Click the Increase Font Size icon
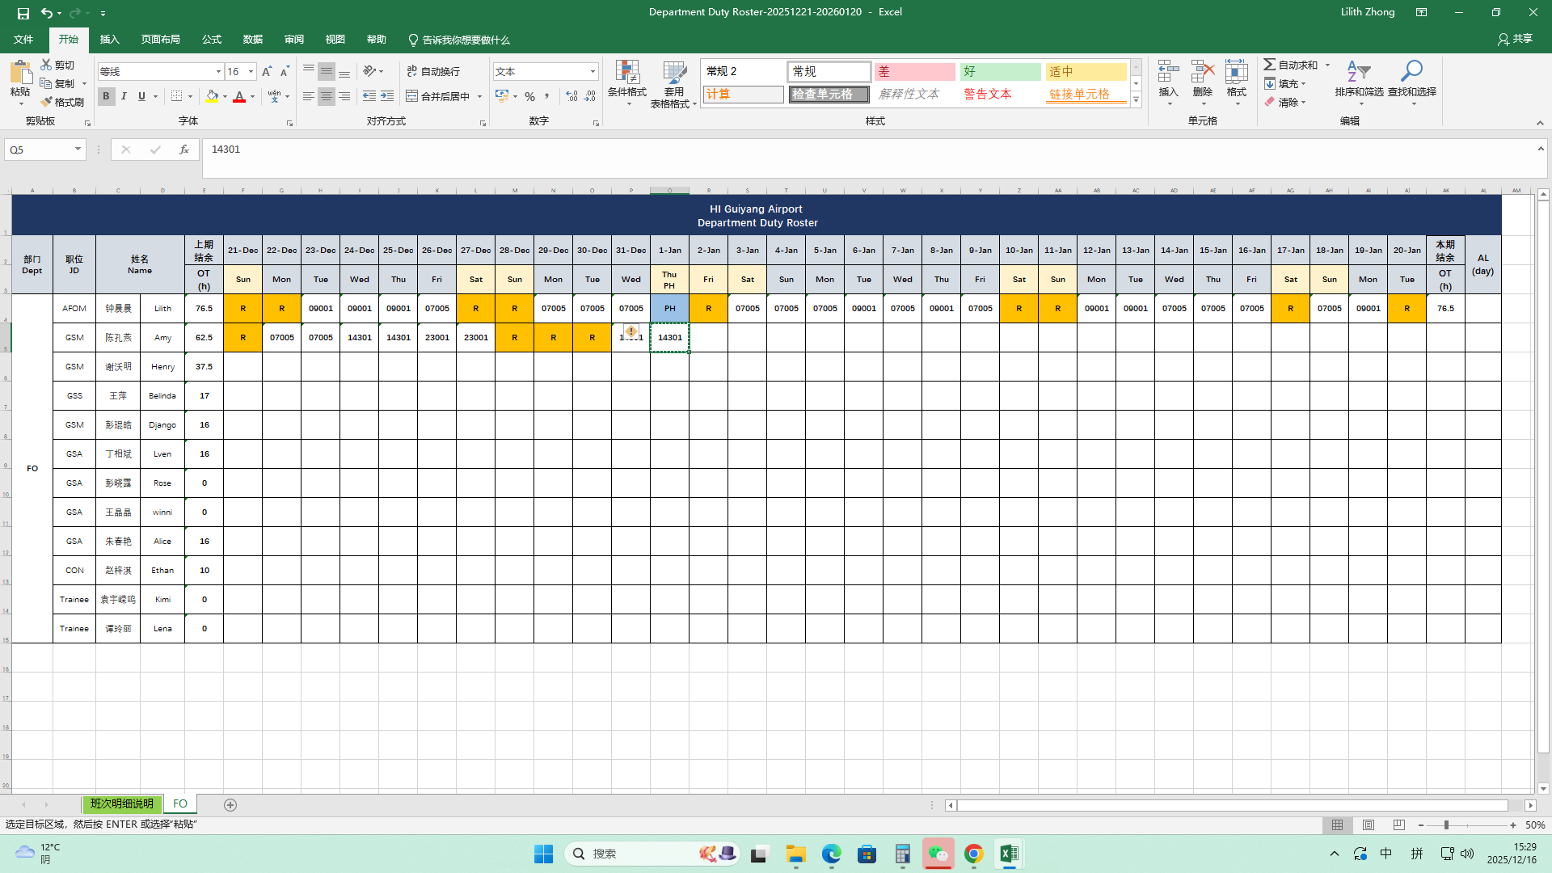Screen dimensions: 1552x873 [x=267, y=72]
